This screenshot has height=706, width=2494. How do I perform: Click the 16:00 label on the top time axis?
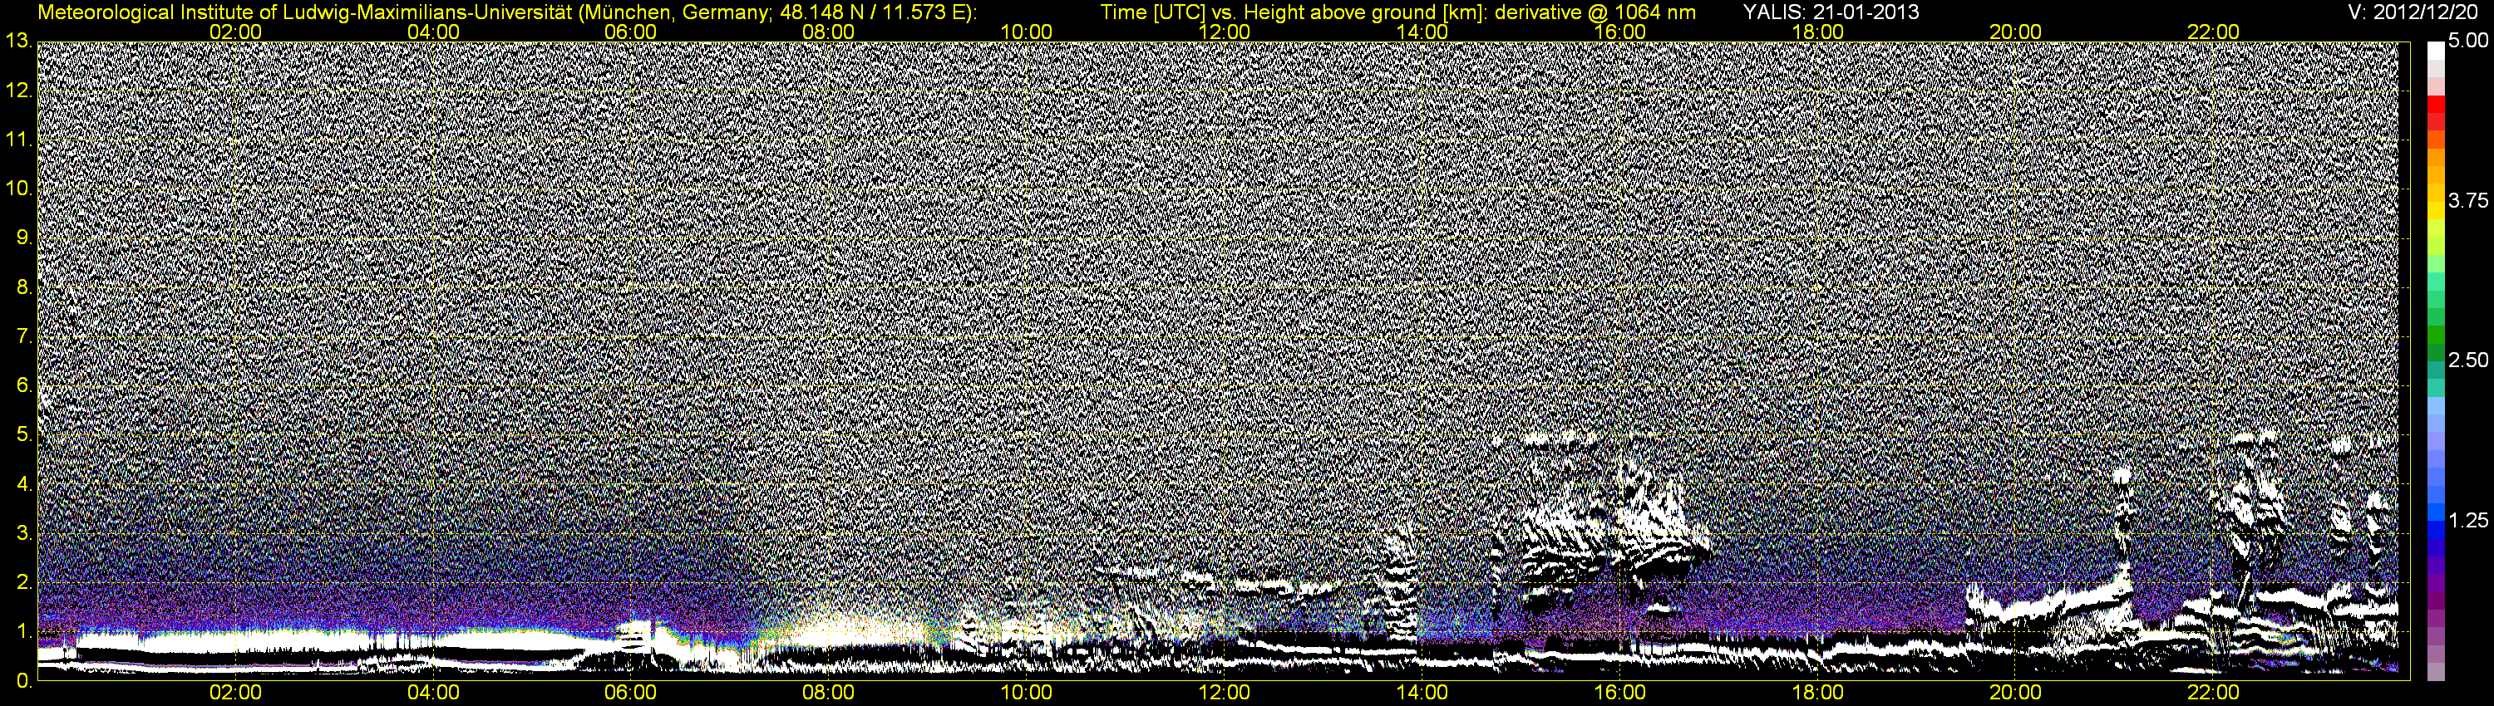[x=1619, y=32]
